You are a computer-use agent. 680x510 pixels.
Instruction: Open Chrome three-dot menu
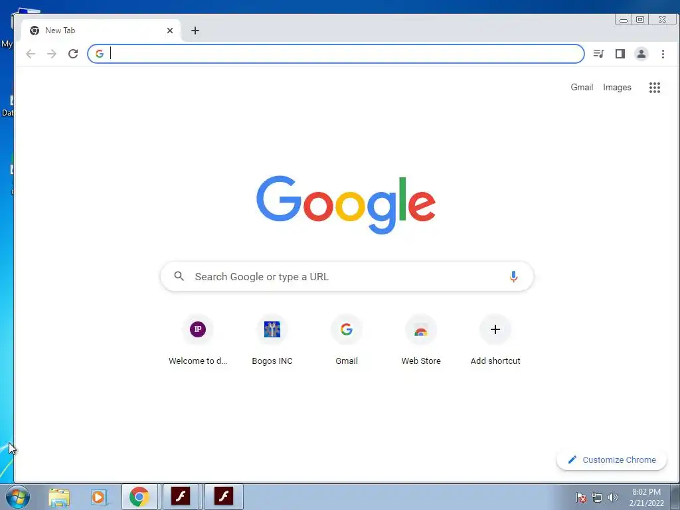tap(663, 54)
